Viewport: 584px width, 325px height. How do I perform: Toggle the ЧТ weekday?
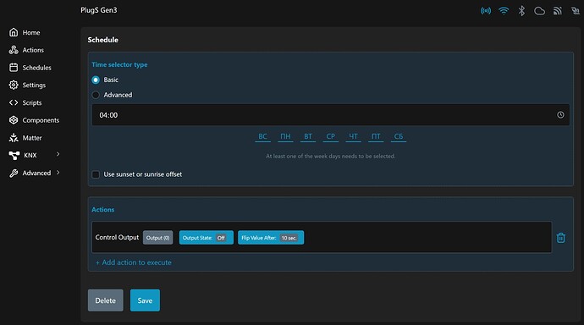pyautogui.click(x=353, y=136)
